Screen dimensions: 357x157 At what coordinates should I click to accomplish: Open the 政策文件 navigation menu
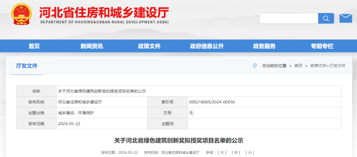(x=149, y=46)
